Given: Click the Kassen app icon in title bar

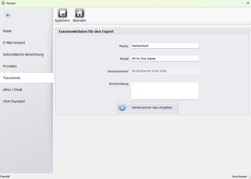Looking at the screenshot, I should tap(3, 3).
